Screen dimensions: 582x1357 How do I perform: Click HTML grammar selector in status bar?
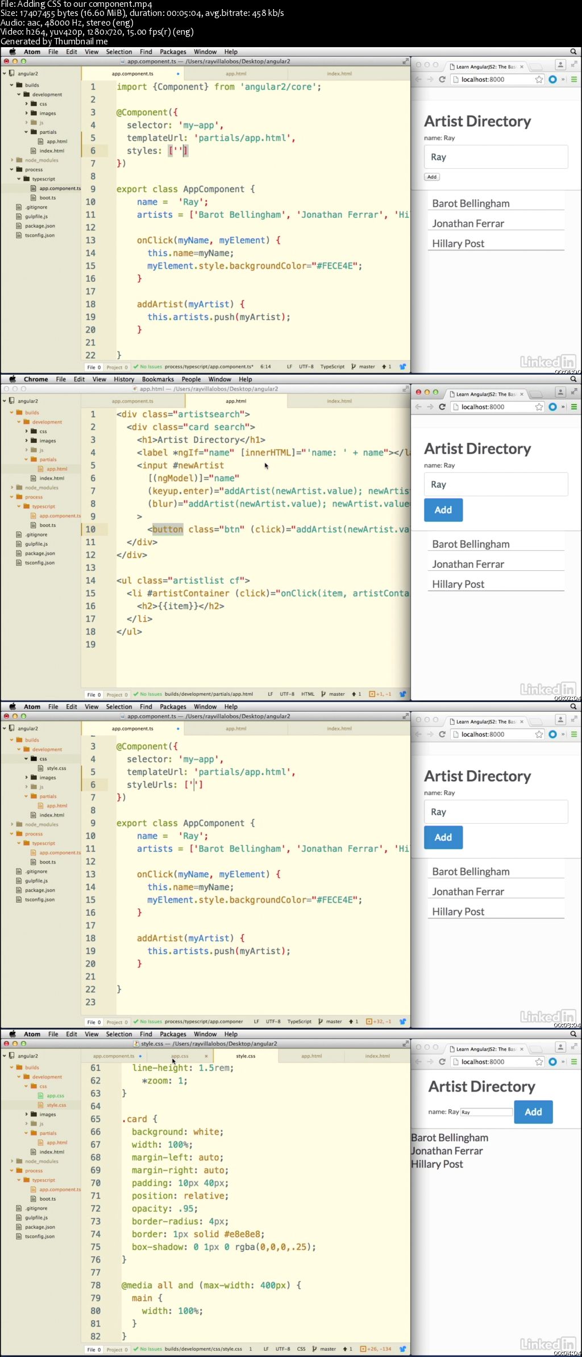308,694
